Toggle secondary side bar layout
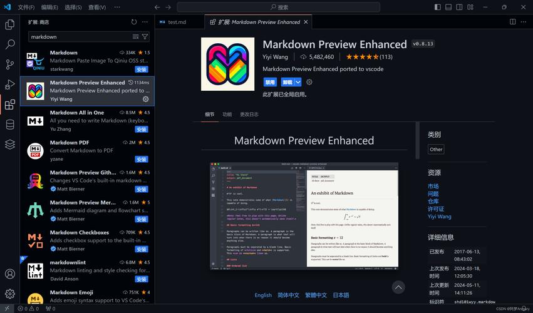Screen dimensions: 533x313 click(460, 7)
